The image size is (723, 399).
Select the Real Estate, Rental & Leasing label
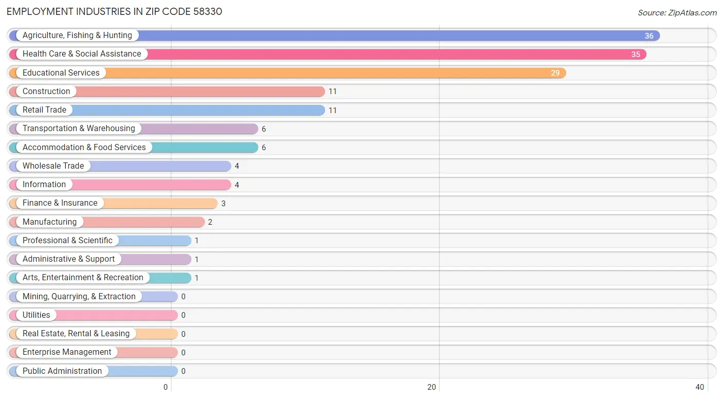click(76, 334)
